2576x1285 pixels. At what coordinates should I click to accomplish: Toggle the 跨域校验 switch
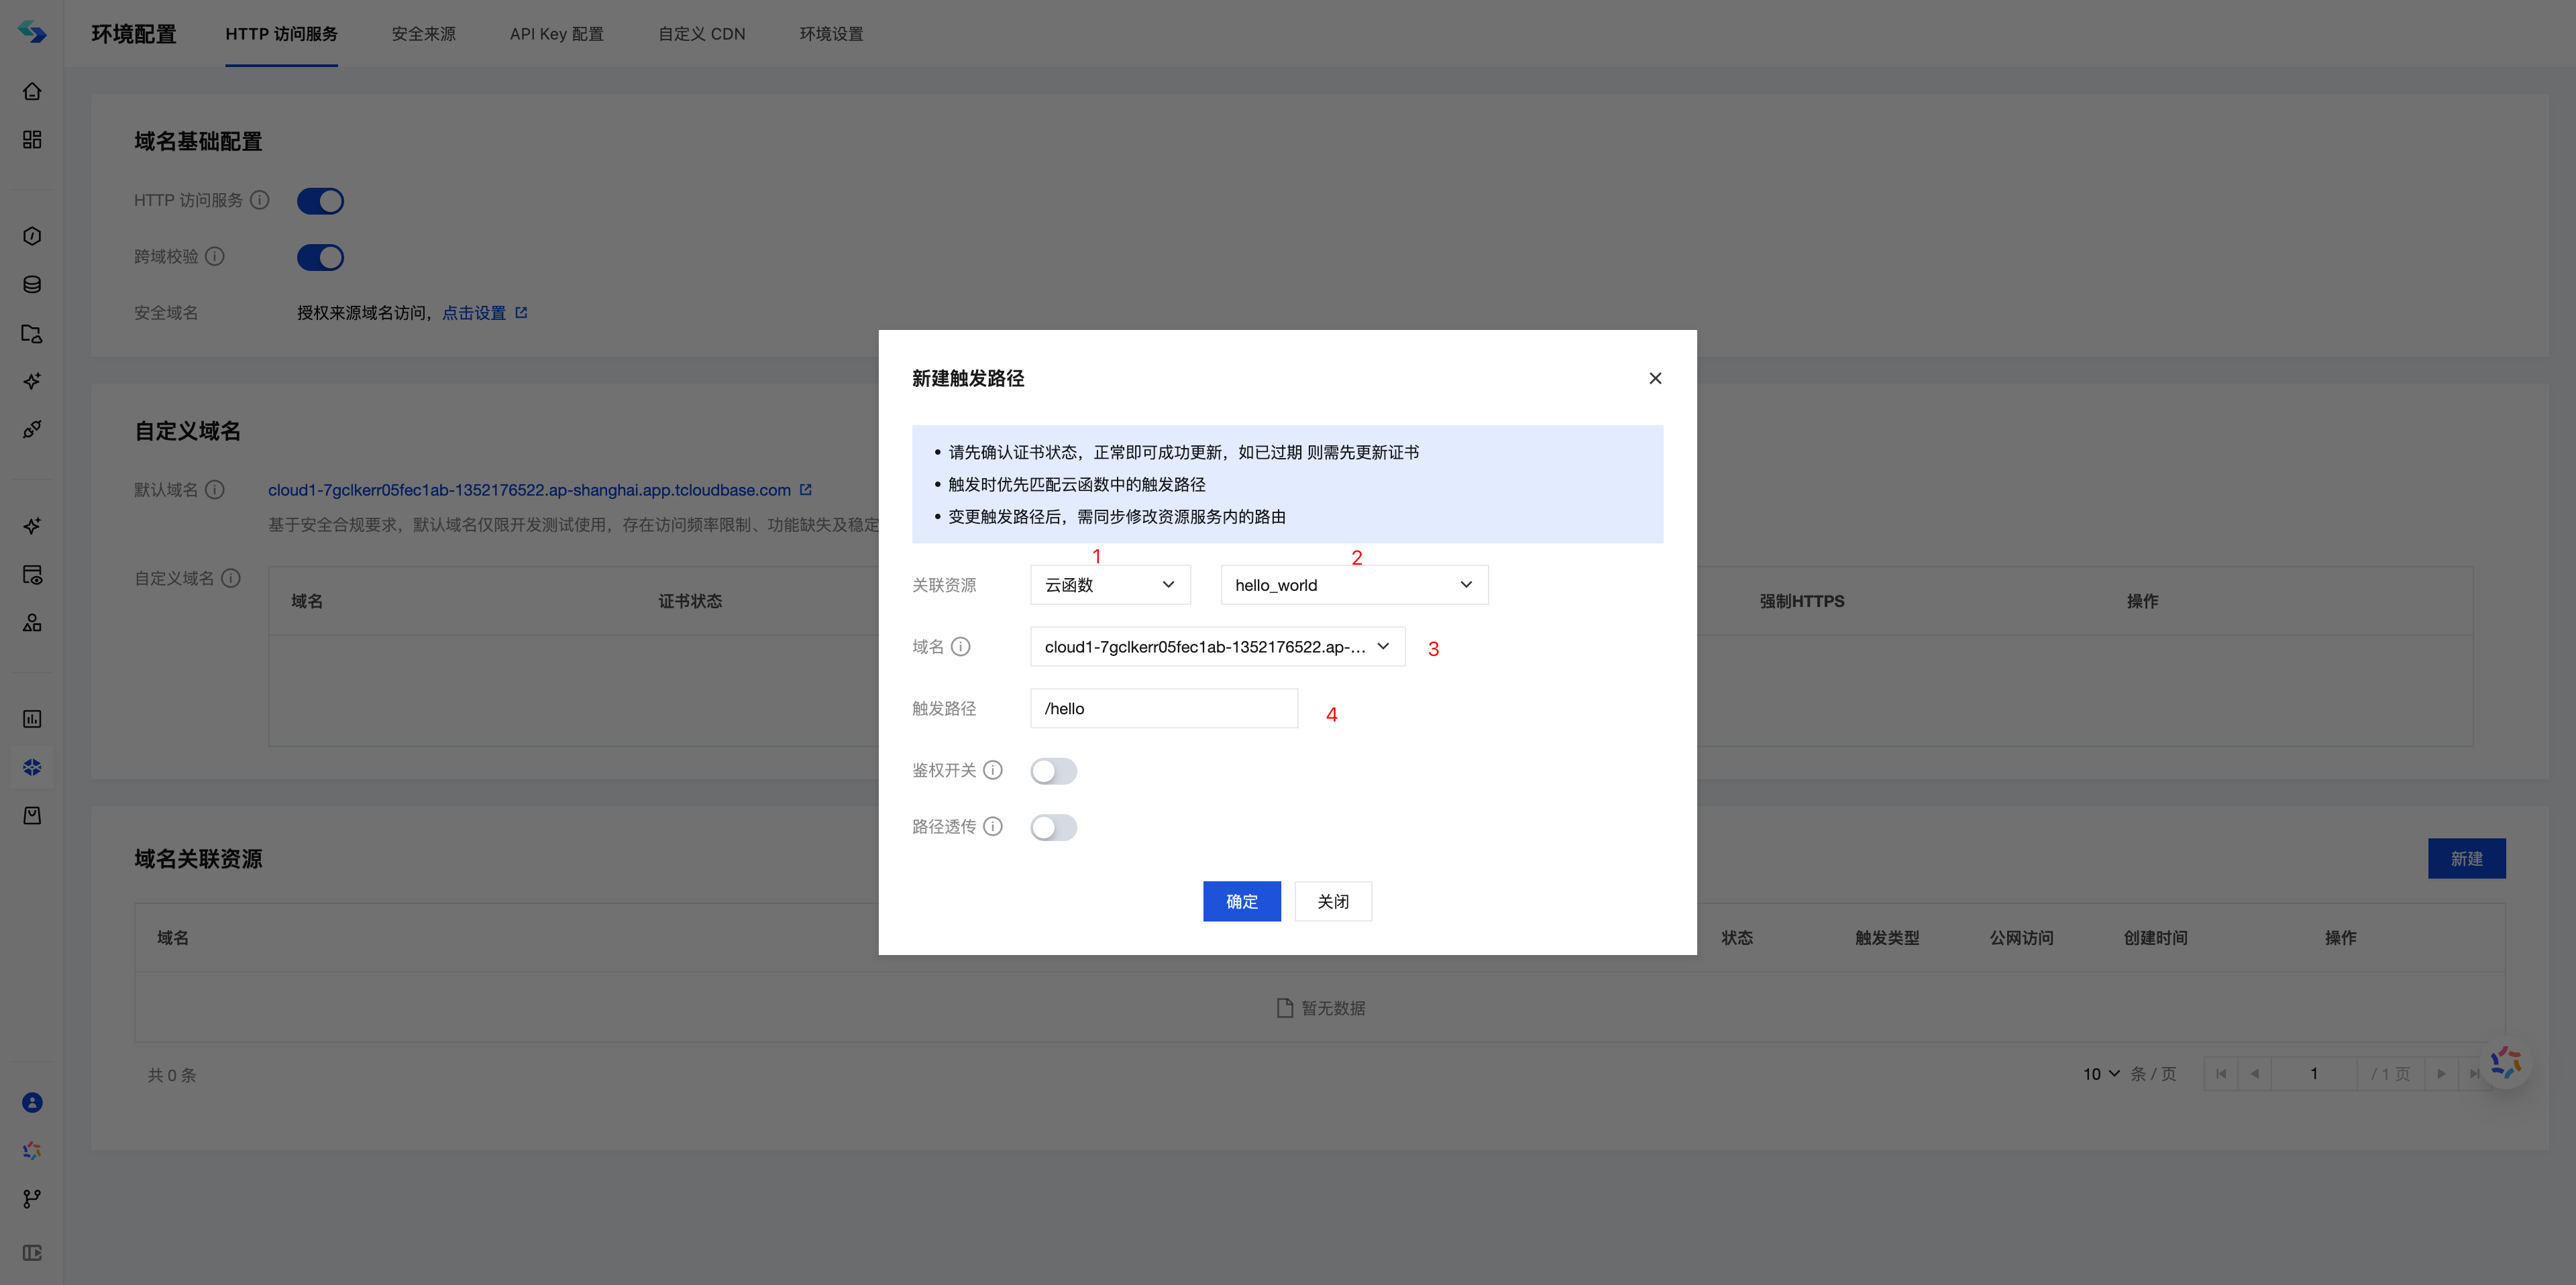[320, 257]
